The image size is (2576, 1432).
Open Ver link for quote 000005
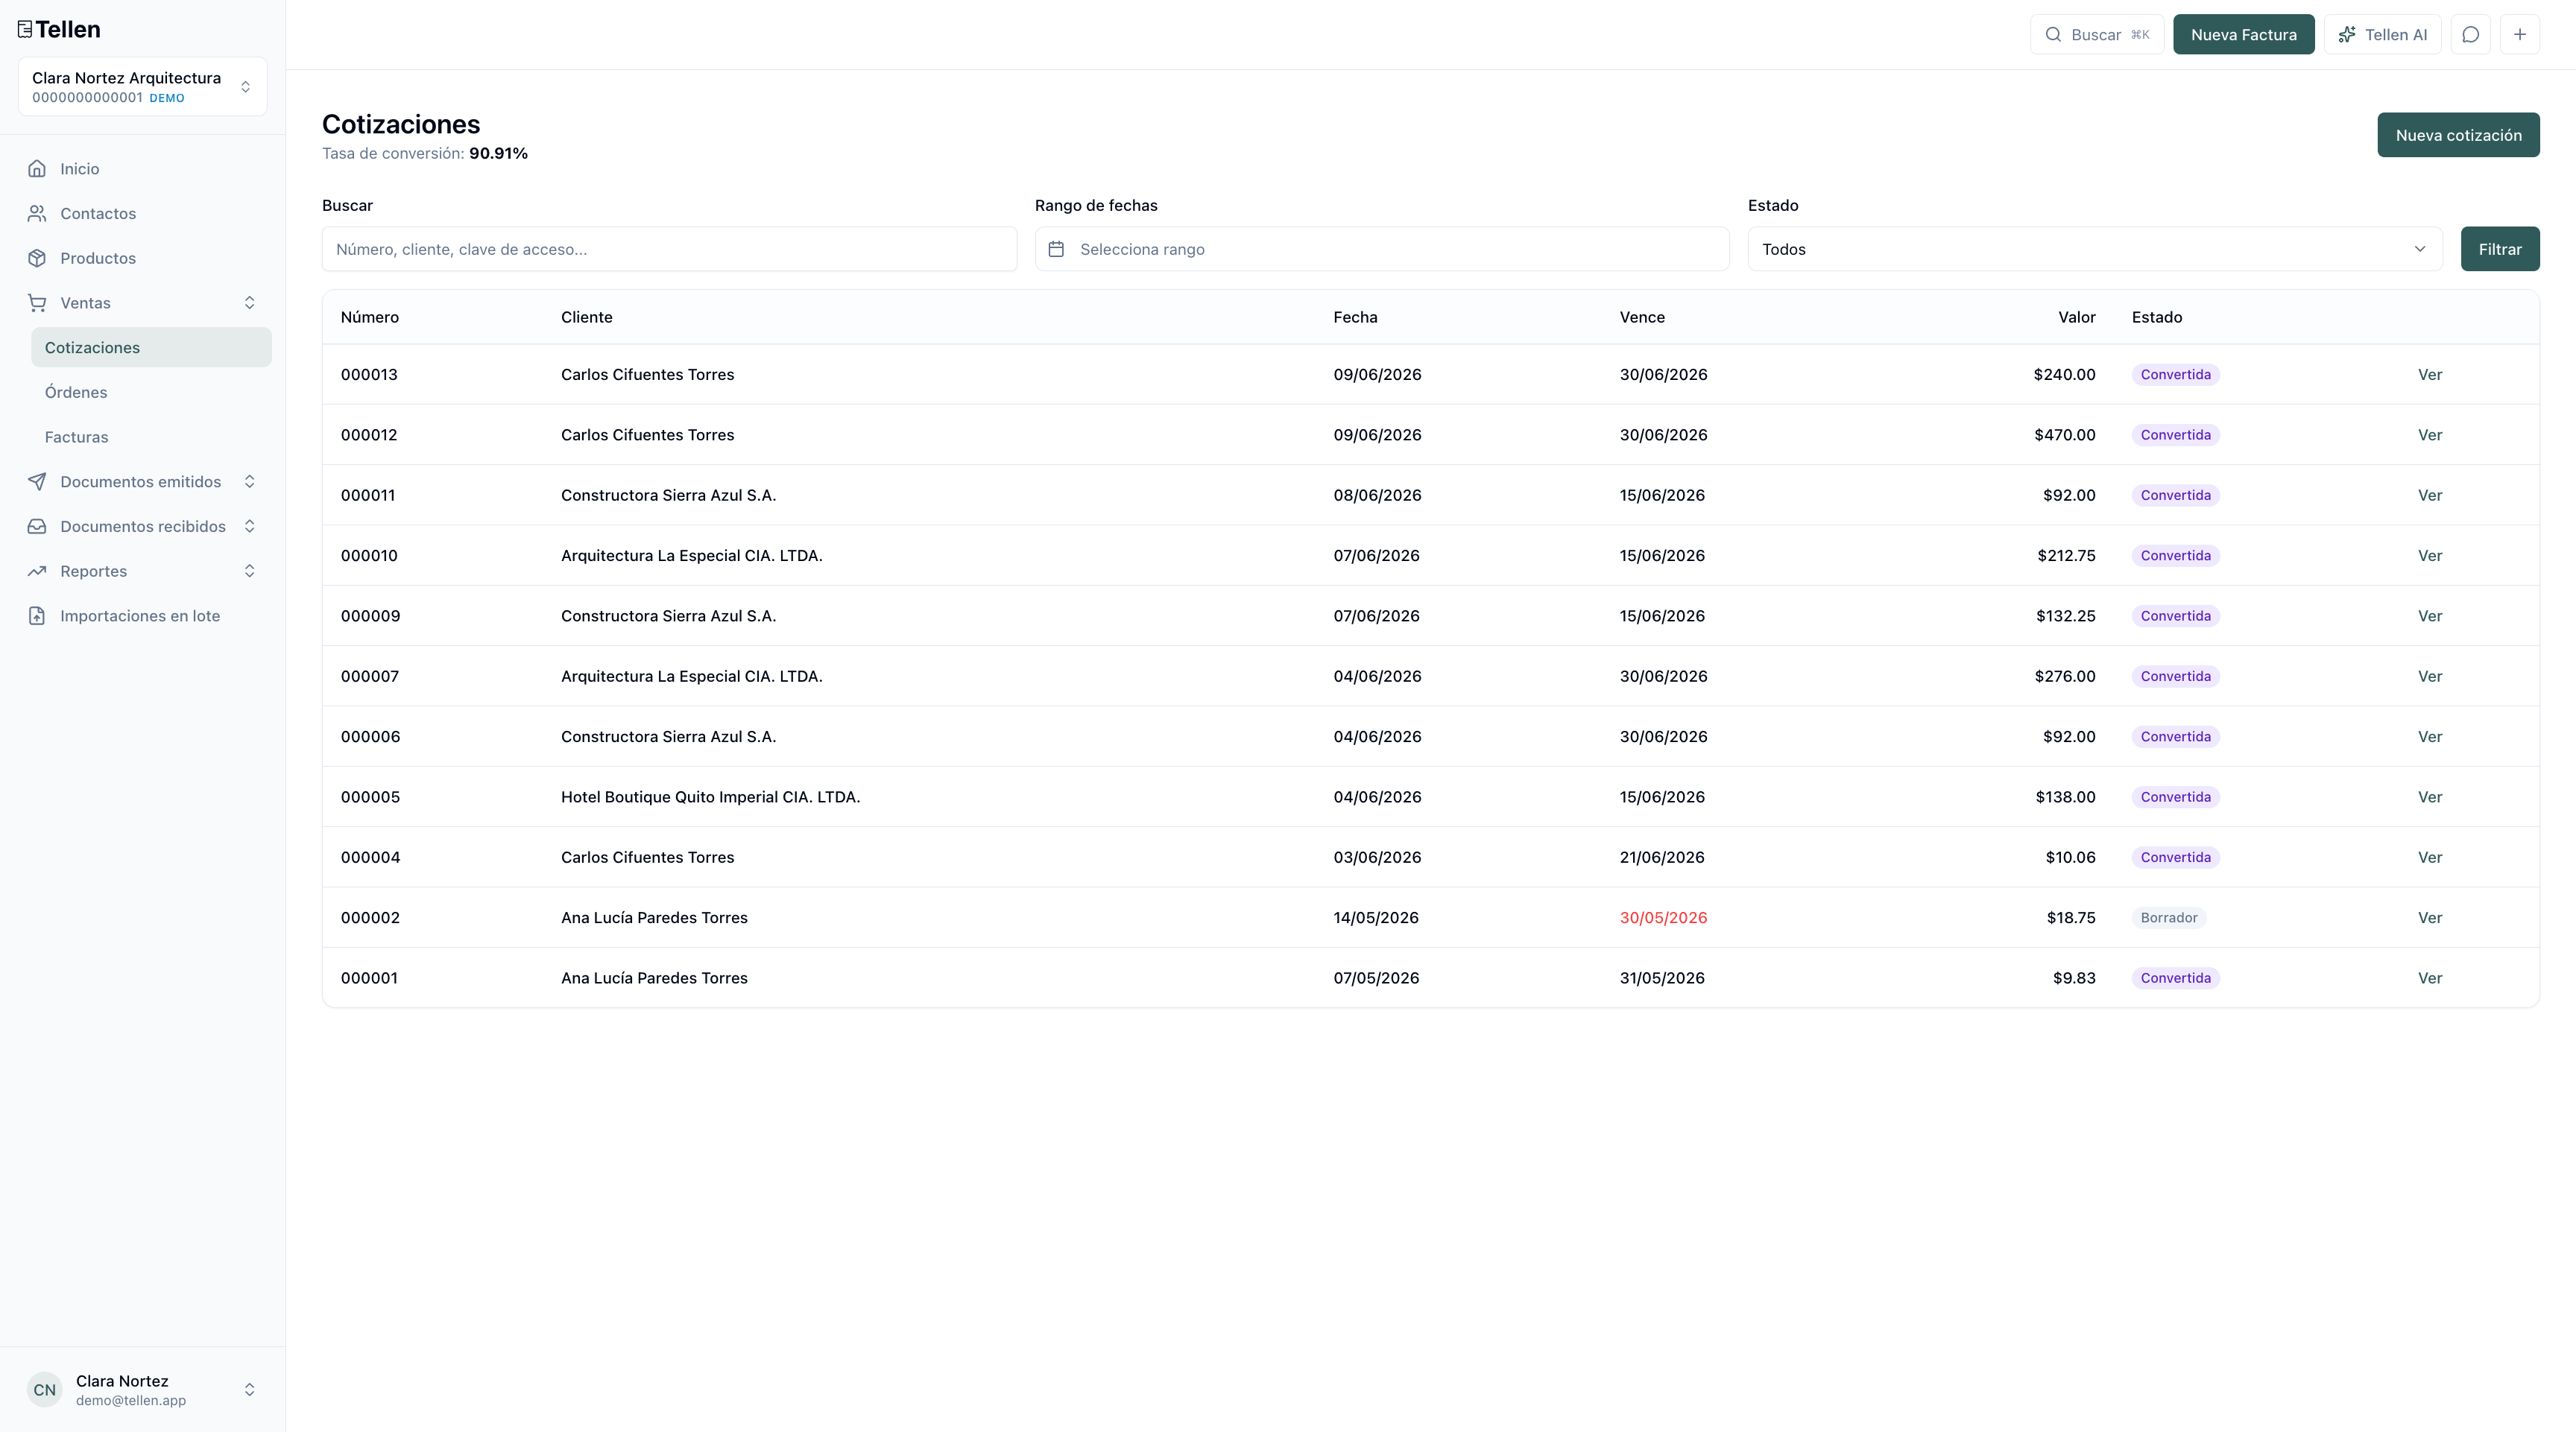[2430, 797]
